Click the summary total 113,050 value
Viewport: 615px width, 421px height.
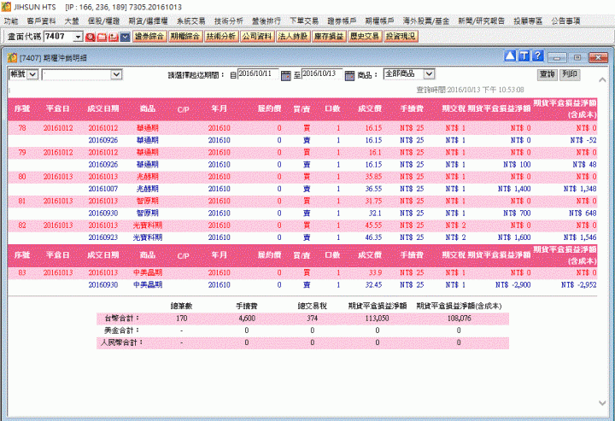tap(377, 319)
